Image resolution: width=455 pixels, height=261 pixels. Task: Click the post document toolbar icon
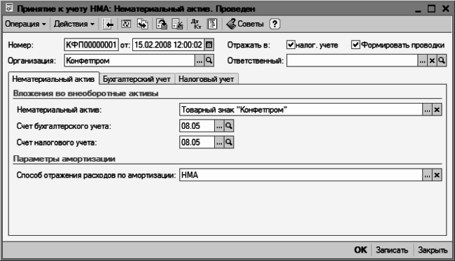[x=162, y=24]
